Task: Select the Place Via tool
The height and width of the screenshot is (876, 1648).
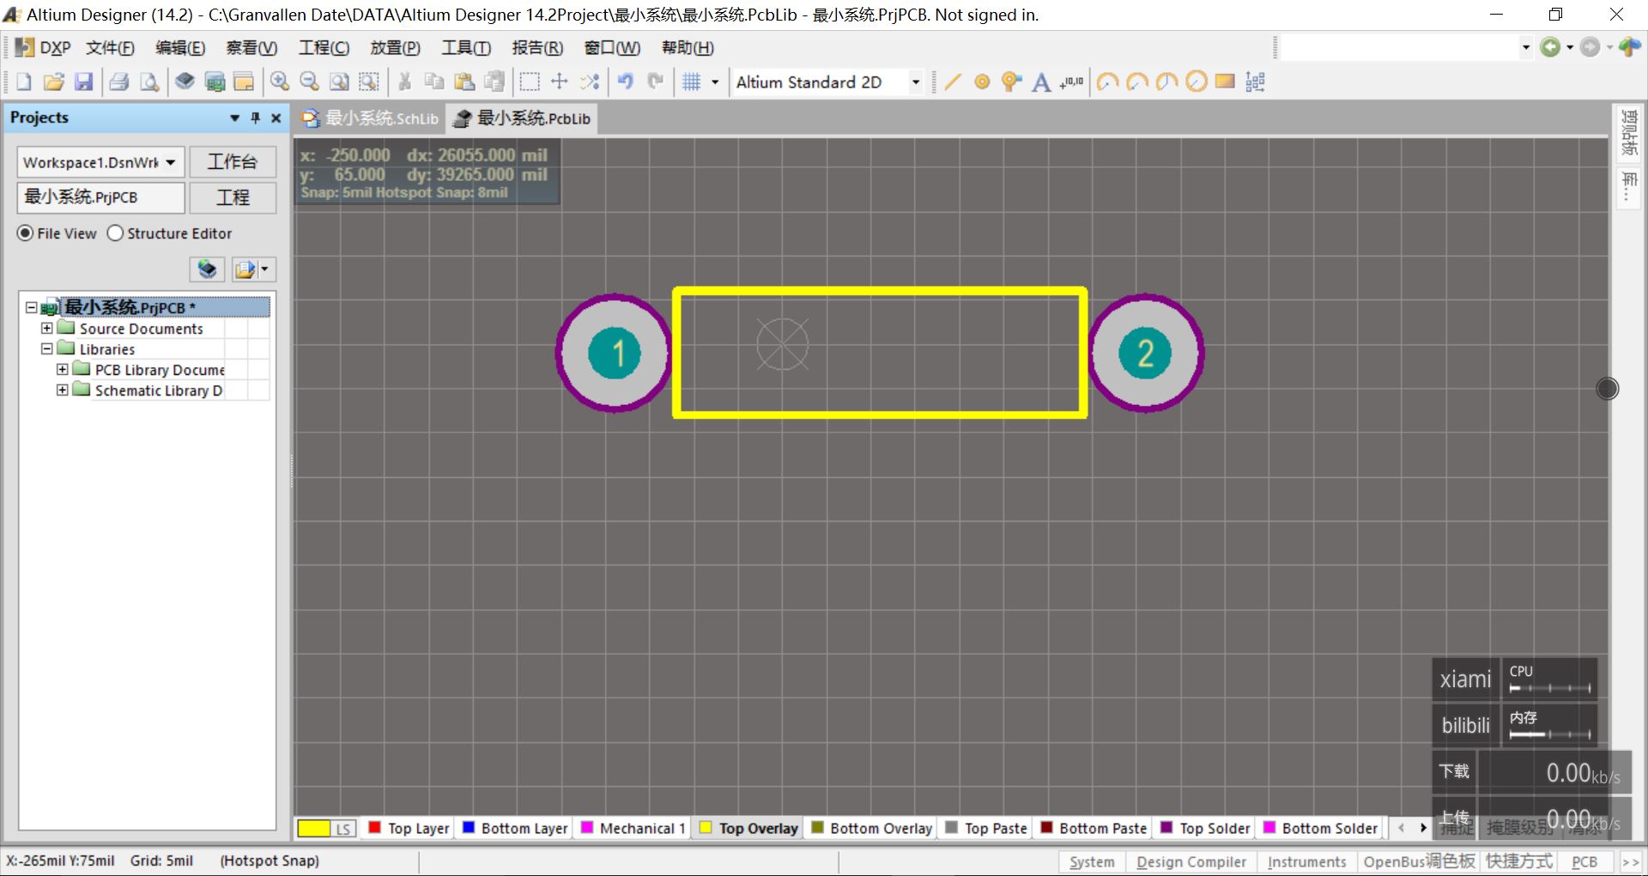Action: 1011,82
